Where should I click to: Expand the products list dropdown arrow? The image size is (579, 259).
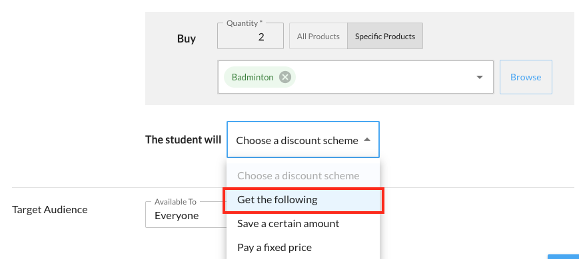click(x=479, y=77)
